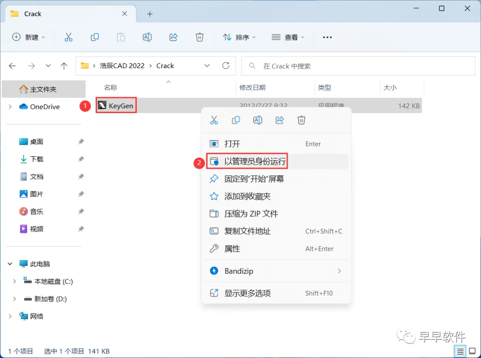Choose 属性 in context menu
Screen dimensions: 481x358
[276, 249]
